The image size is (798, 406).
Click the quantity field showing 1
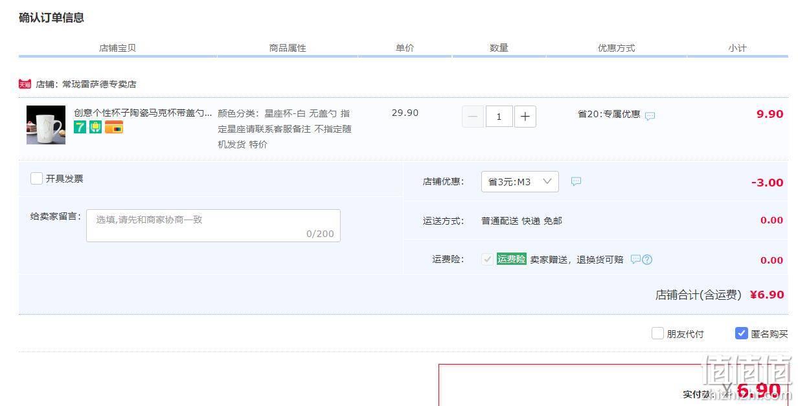coord(499,117)
